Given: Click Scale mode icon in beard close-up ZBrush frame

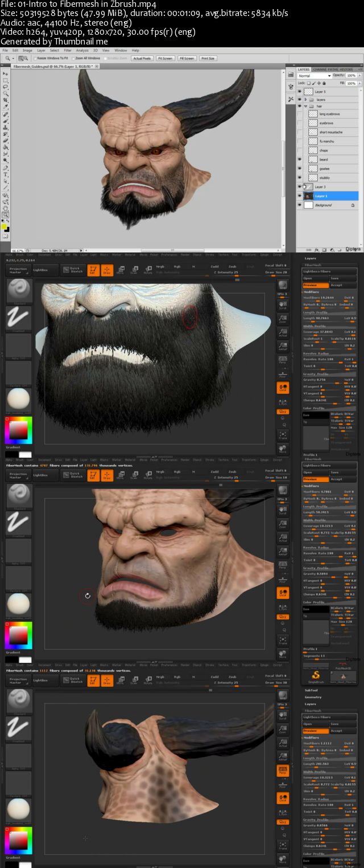Looking at the screenshot, I should pyautogui.click(x=134, y=270).
